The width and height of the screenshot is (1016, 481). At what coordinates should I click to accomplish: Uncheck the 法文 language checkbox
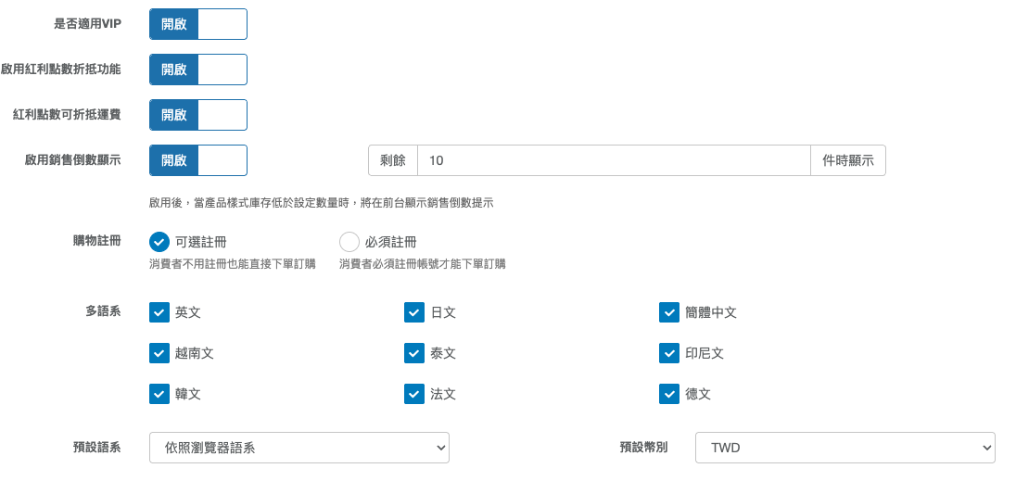tap(414, 394)
